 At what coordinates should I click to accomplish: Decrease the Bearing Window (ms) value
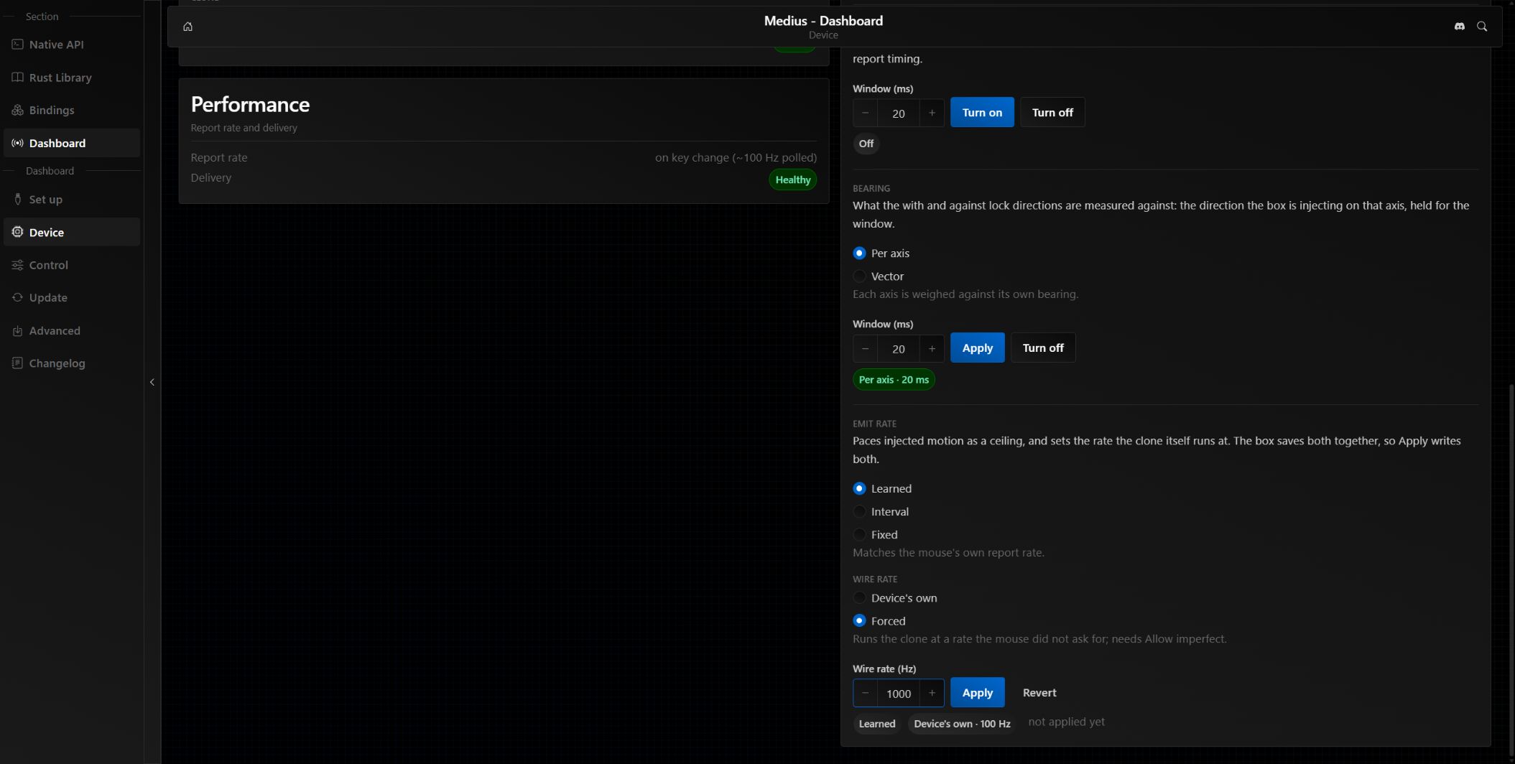click(x=865, y=348)
